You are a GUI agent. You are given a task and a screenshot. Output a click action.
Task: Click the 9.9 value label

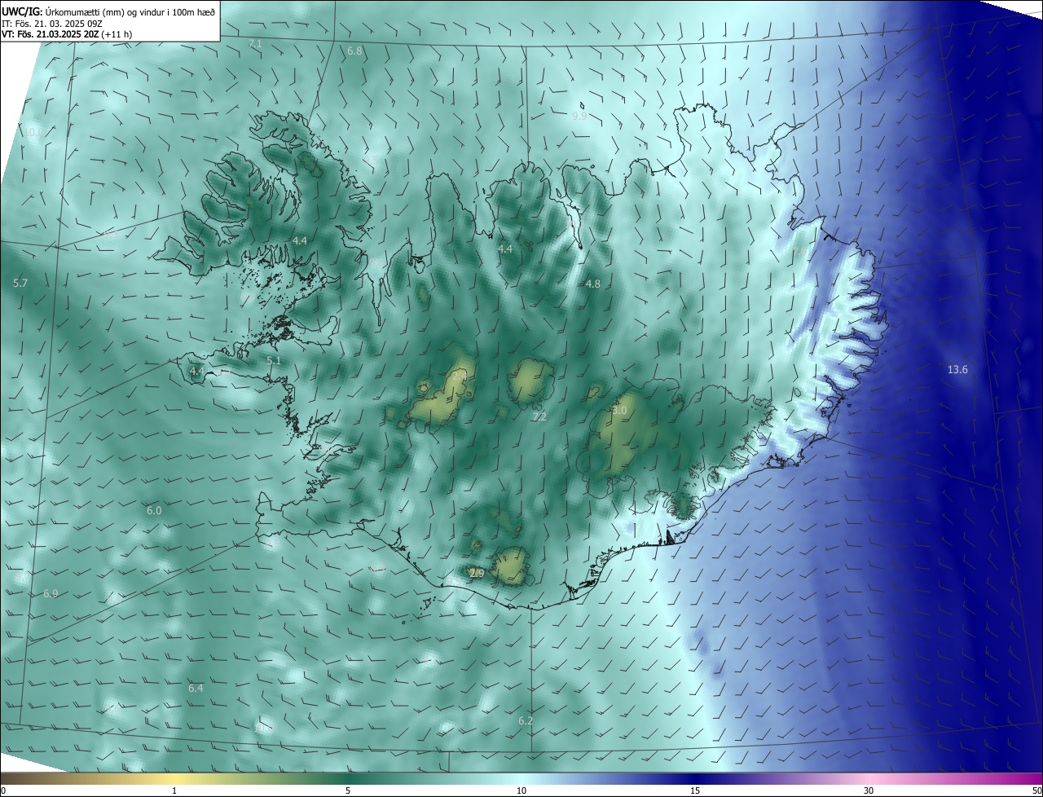point(579,117)
